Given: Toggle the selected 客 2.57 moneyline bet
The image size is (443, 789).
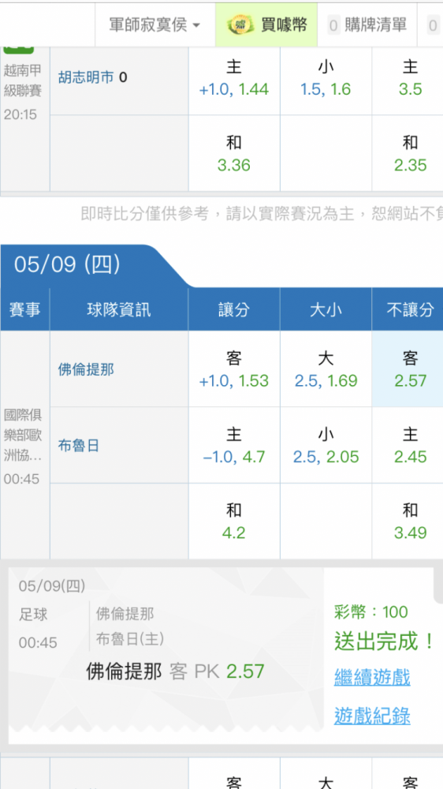Looking at the screenshot, I should point(408,368).
